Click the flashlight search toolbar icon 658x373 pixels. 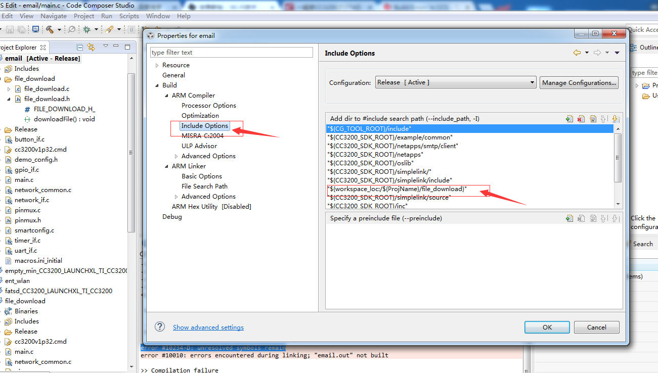pos(109,29)
